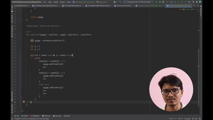Collapse the else branch fold marker

[x=21, y=84]
